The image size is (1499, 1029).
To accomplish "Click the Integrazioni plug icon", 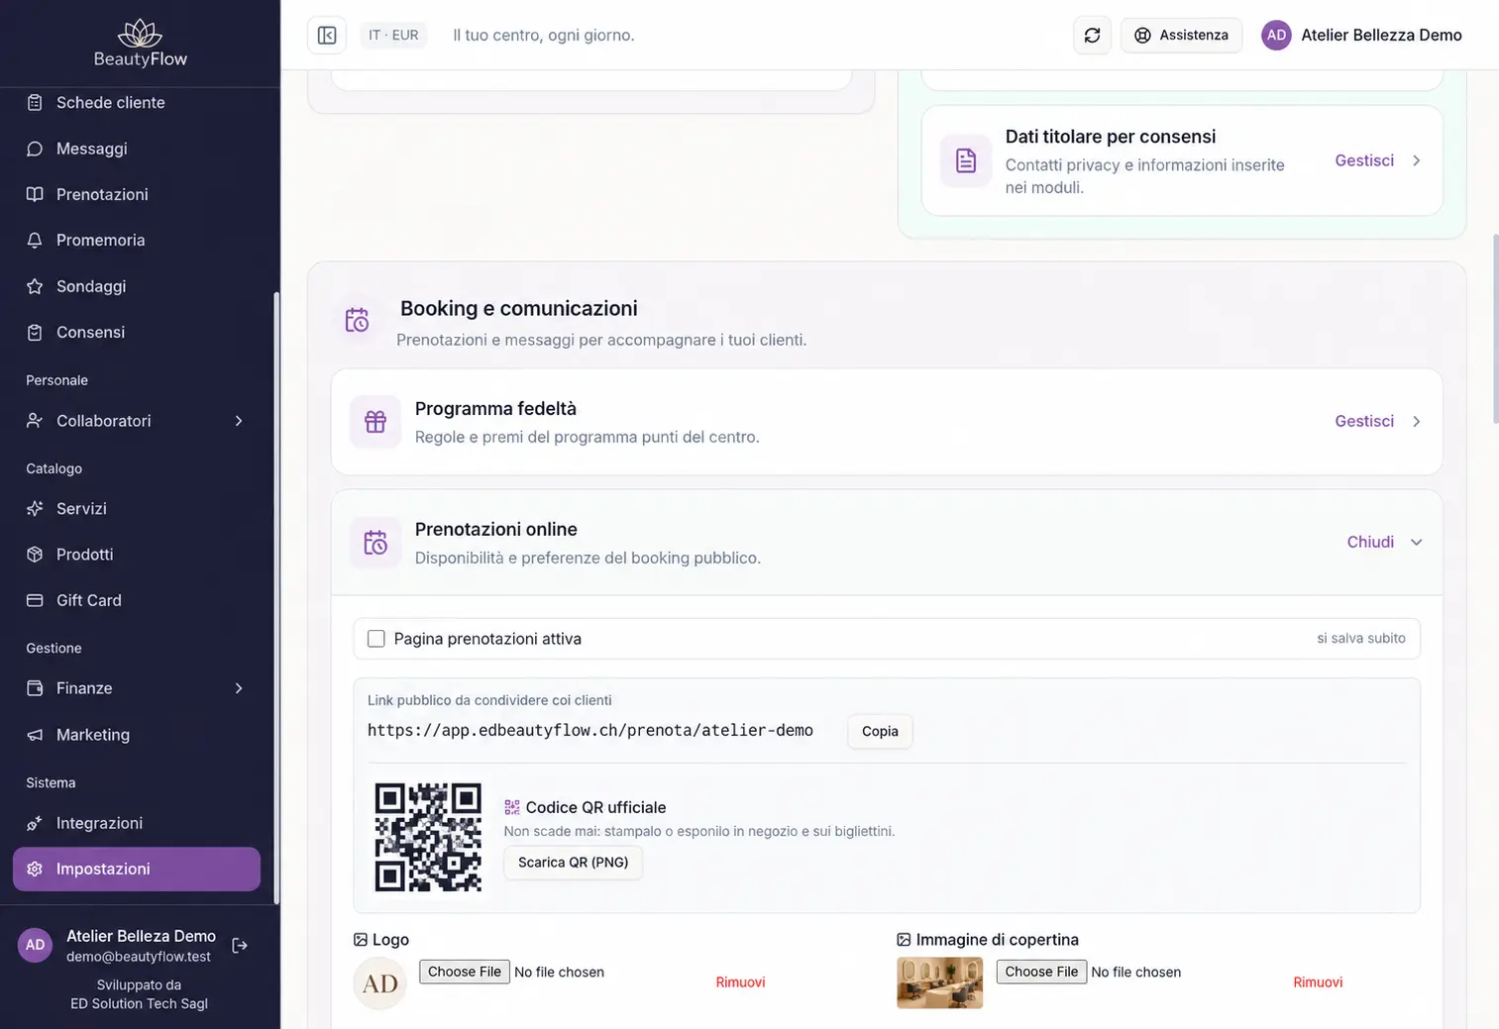I will tap(35, 823).
